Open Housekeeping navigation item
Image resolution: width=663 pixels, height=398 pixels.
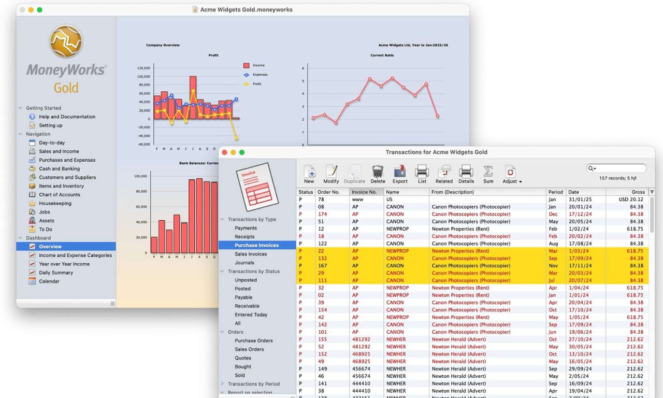[55, 203]
